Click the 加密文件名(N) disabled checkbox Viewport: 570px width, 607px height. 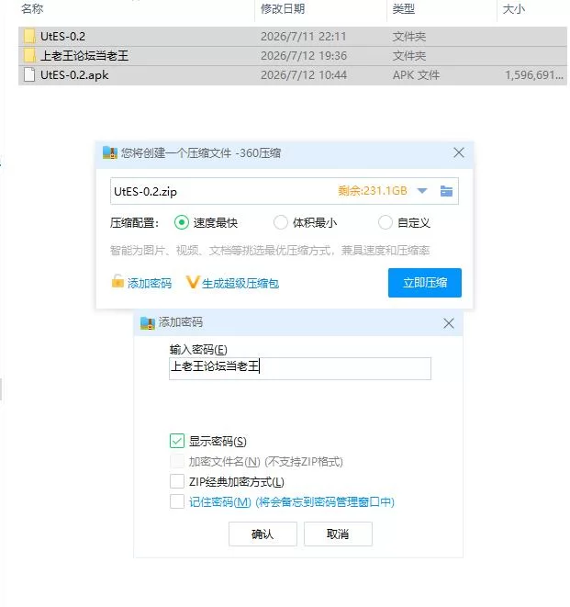177,461
